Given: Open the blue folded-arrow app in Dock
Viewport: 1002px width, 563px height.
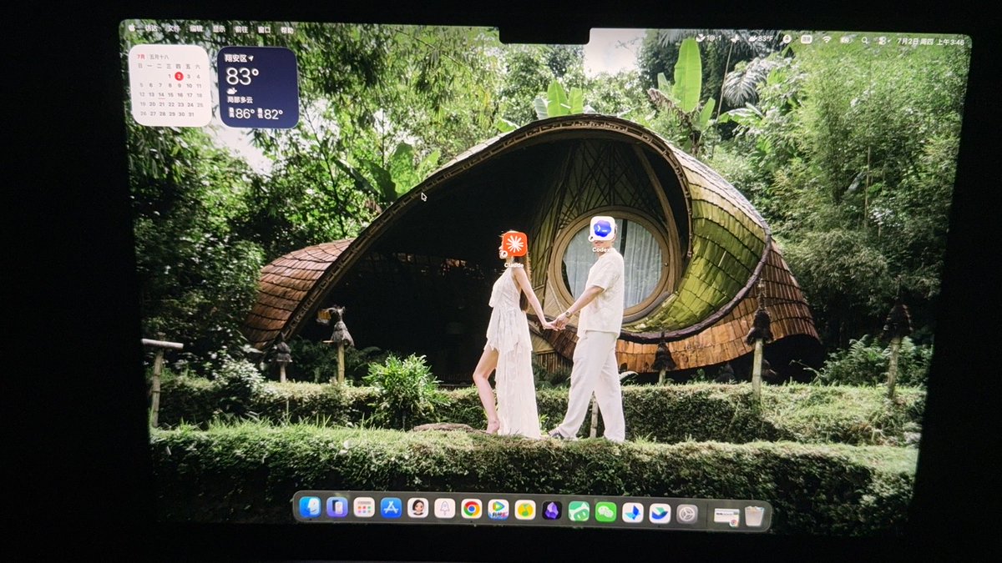Looking at the screenshot, I should coord(660,513).
